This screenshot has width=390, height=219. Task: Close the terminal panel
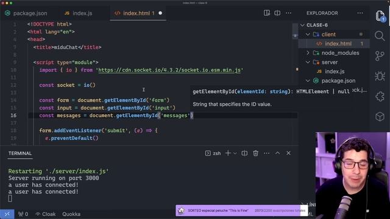(288, 153)
